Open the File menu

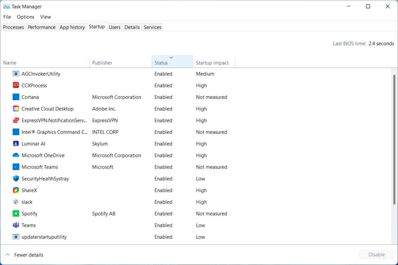point(7,17)
